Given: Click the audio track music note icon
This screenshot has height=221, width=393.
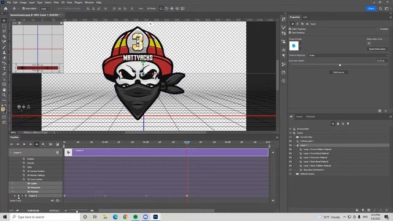Looking at the screenshot, I should click(x=57, y=201).
